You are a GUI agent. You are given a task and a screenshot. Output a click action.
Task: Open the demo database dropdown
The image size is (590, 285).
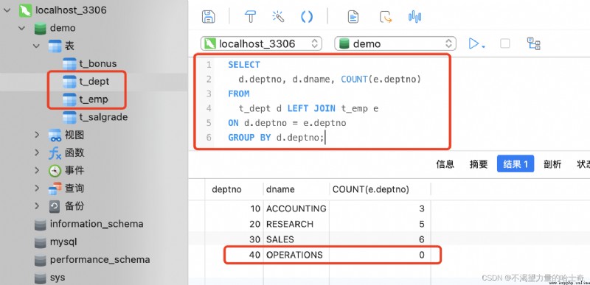[x=395, y=44]
